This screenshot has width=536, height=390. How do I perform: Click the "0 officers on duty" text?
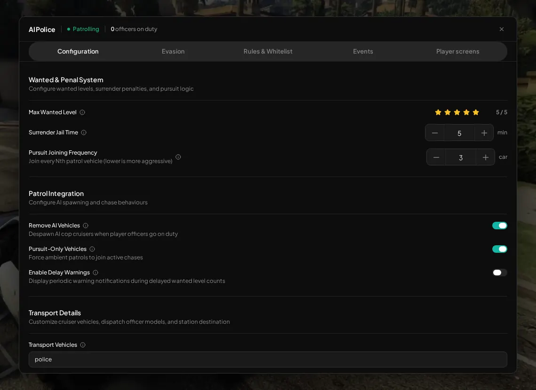click(134, 29)
